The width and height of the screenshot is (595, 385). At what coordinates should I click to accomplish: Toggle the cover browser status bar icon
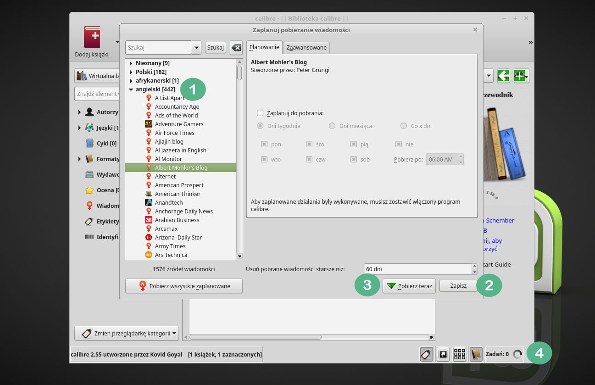tap(443, 354)
